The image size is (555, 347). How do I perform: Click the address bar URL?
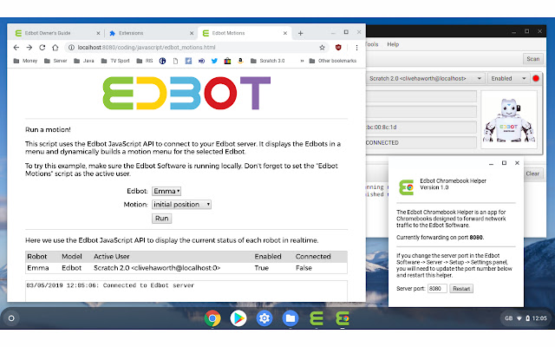(147, 48)
